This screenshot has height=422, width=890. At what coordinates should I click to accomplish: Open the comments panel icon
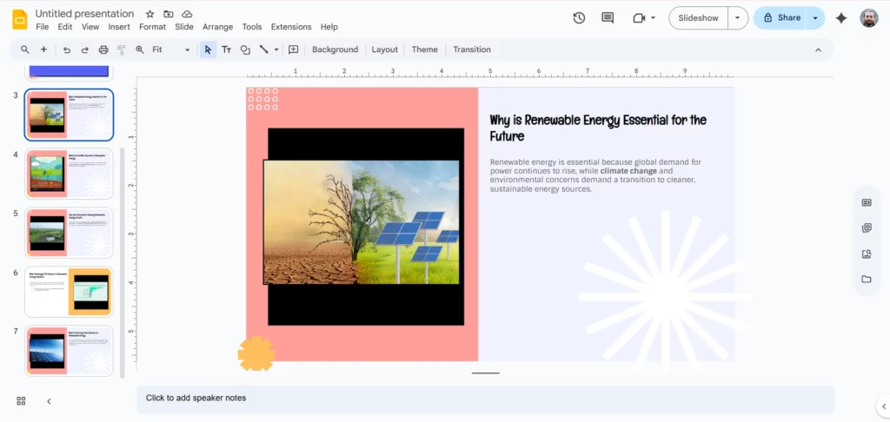click(x=608, y=17)
